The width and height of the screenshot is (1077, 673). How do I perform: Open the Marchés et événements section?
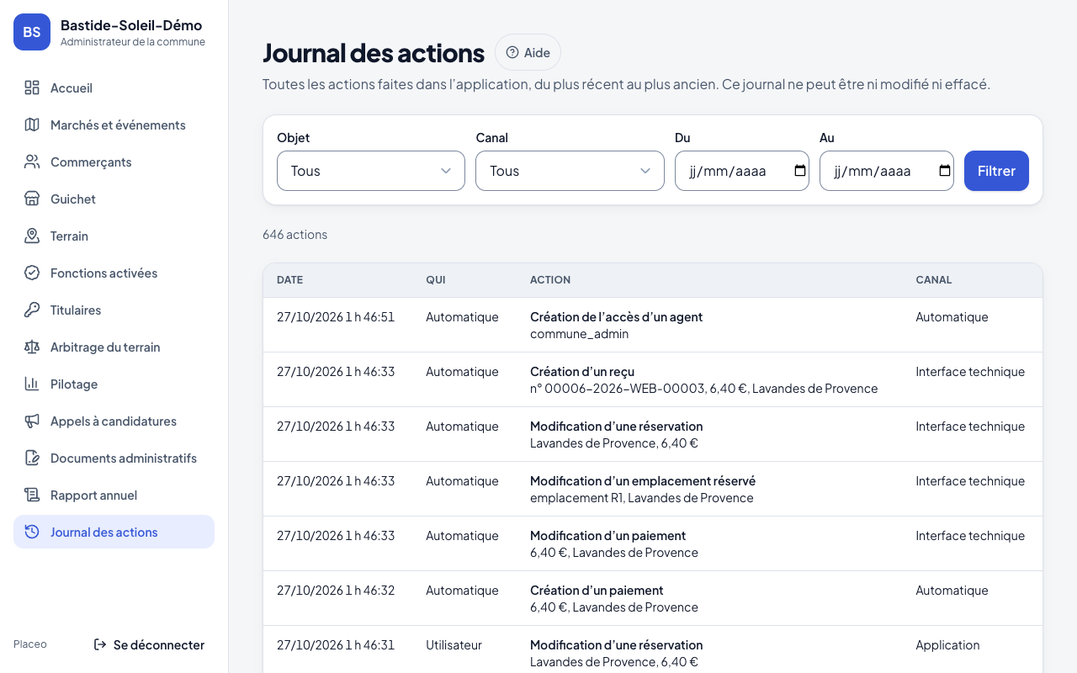tap(114, 125)
